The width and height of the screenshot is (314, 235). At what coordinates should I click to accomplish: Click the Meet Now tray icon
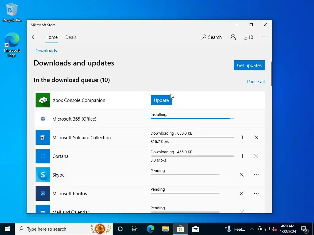(259, 229)
